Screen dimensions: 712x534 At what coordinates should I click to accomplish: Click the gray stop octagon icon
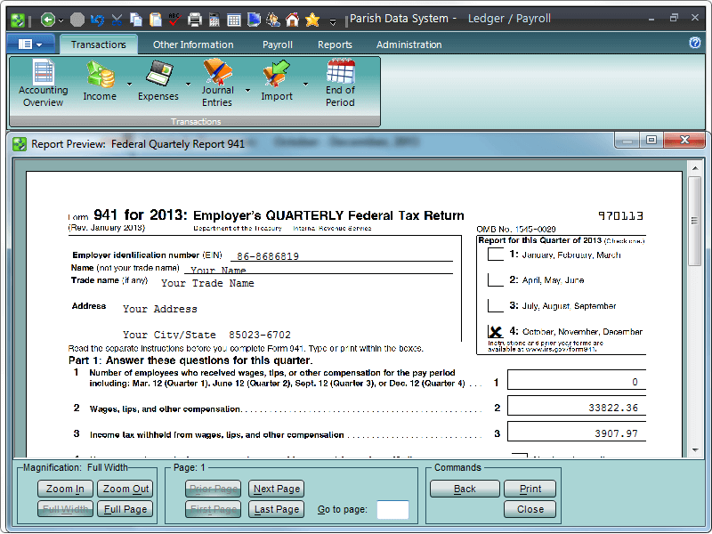pos(77,20)
